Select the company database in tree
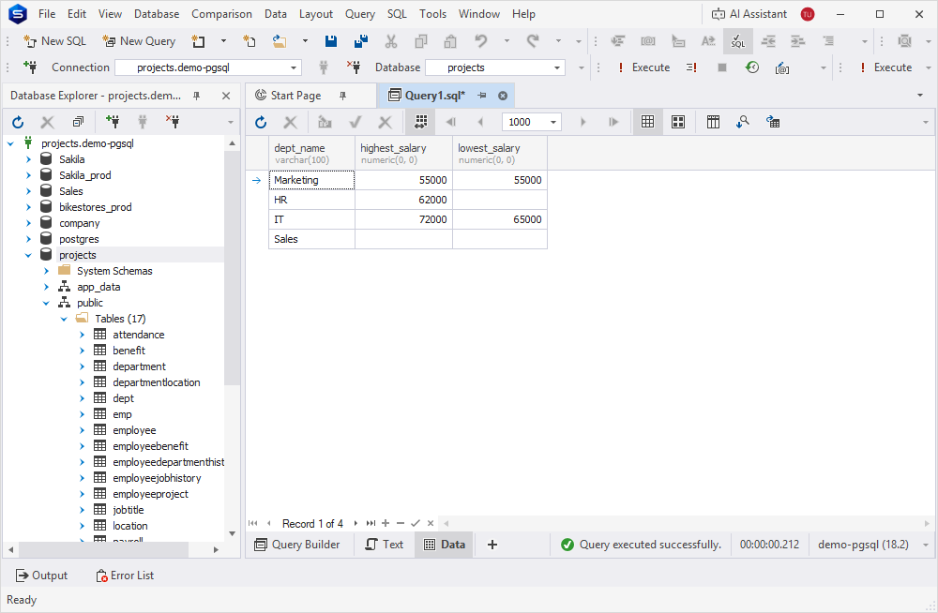Screen dimensions: 938x613 point(79,224)
